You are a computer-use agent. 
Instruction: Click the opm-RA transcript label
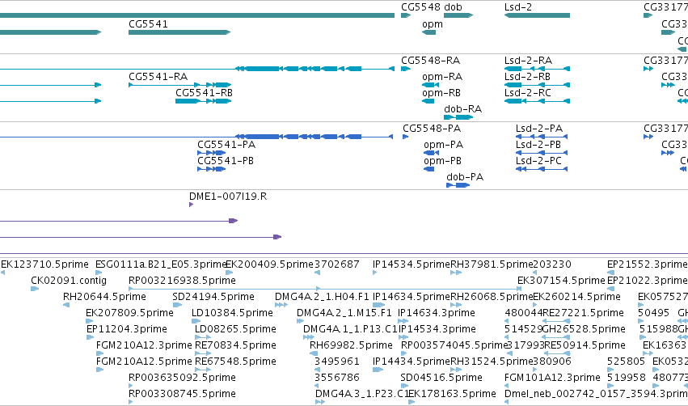coord(442,76)
